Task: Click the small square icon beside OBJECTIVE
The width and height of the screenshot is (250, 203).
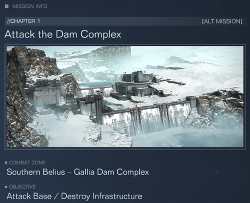Action: click(x=6, y=187)
